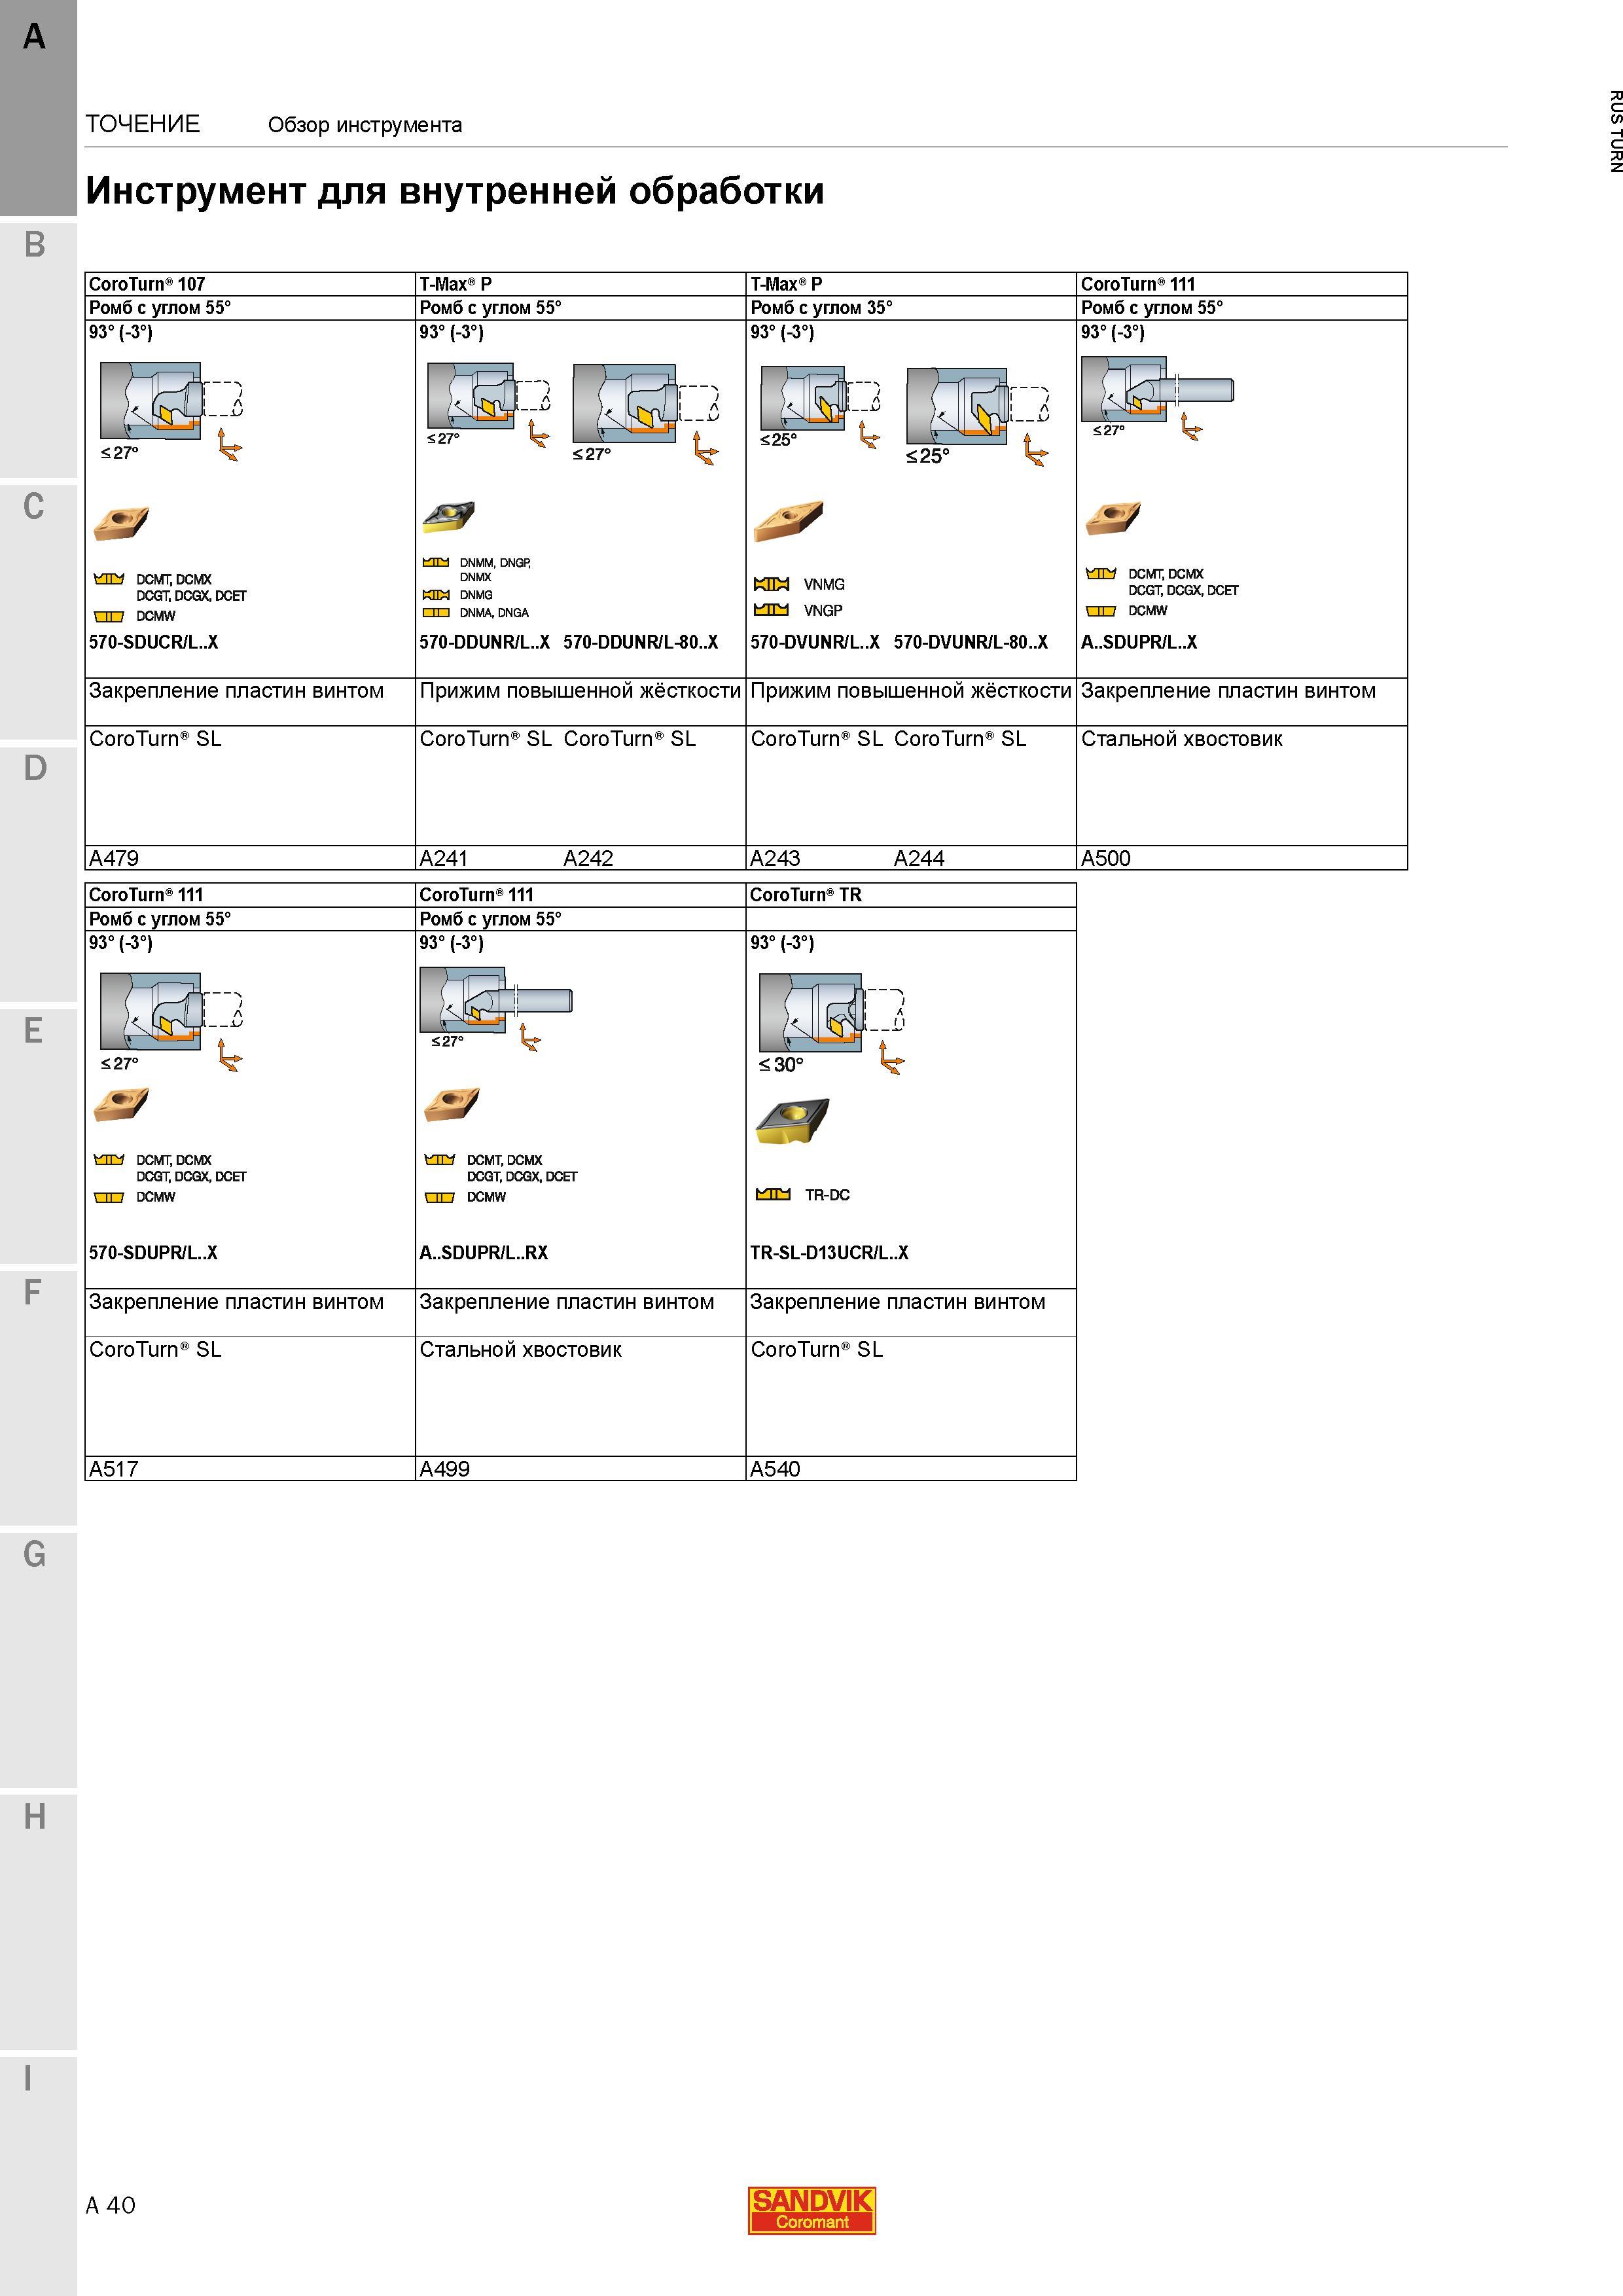Open page reference A244
This screenshot has width=1623, height=2296.
point(919,858)
